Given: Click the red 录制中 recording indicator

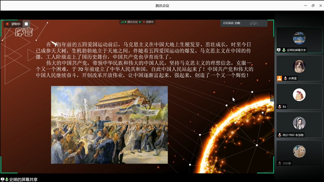Looking at the screenshot, I should click(13, 24).
